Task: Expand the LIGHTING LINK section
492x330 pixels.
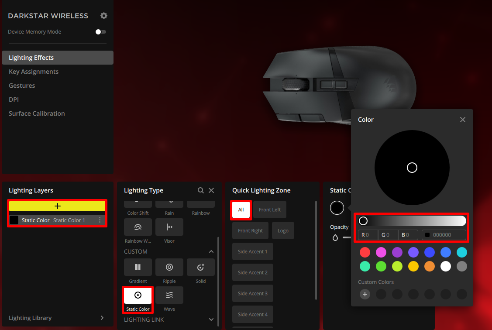Action: [x=211, y=320]
